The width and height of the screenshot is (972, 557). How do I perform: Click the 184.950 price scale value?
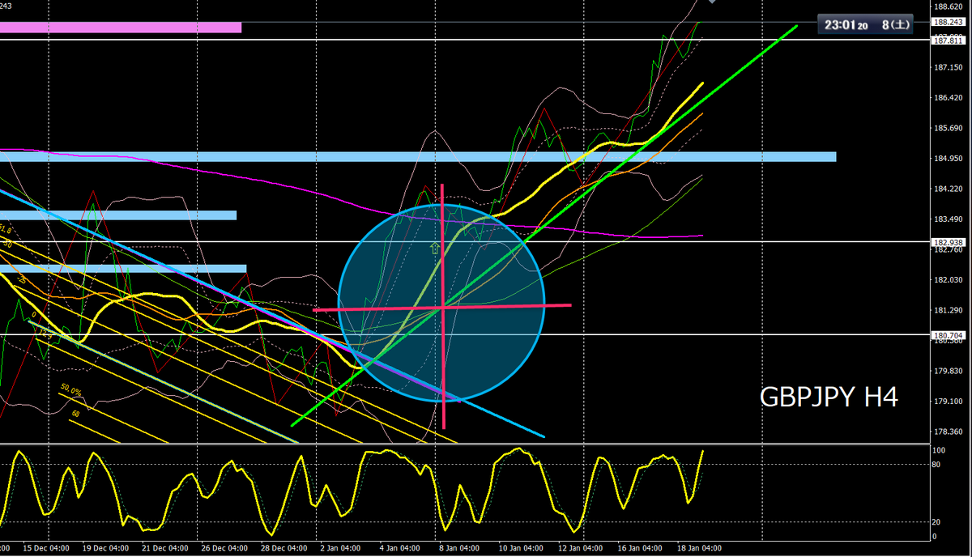tap(949, 159)
